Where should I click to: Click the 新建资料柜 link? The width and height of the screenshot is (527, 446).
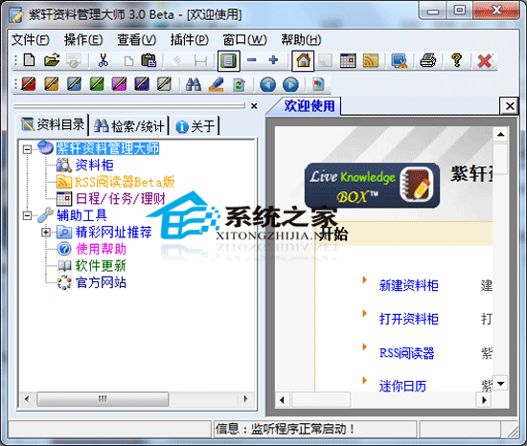click(409, 285)
